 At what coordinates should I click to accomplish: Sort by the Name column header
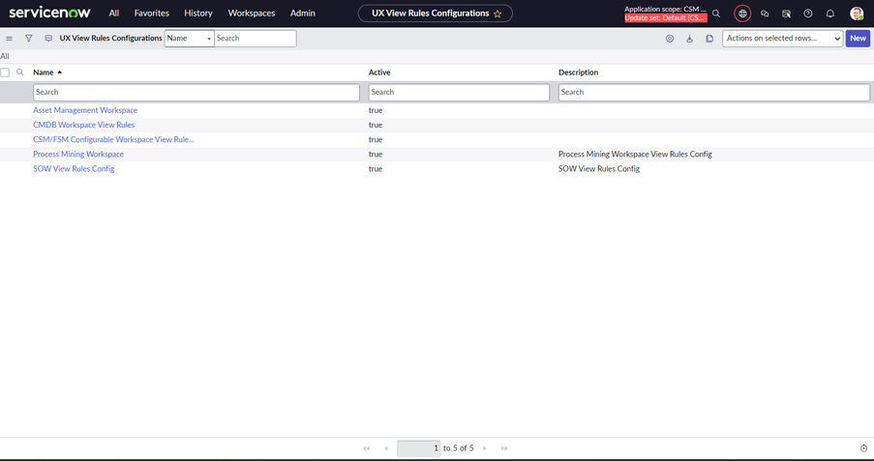pyautogui.click(x=44, y=72)
